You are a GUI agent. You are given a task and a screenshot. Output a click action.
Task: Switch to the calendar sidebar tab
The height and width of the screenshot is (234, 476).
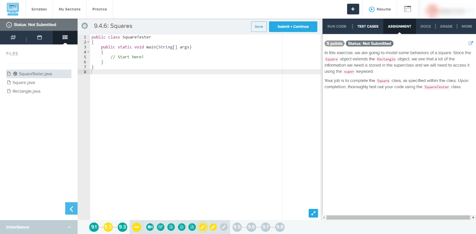(x=39, y=37)
